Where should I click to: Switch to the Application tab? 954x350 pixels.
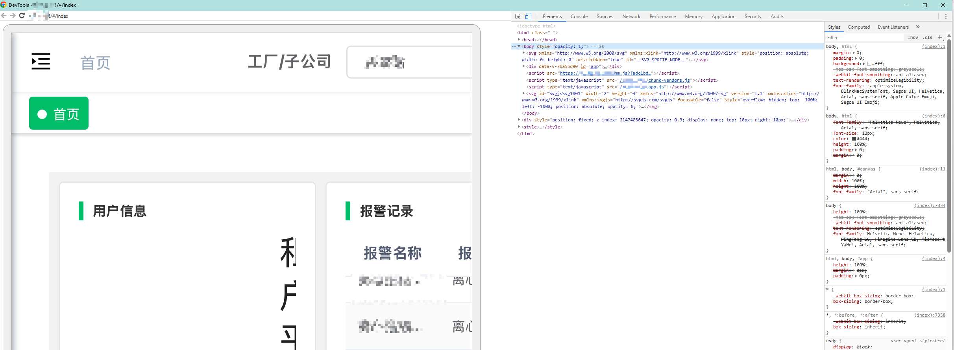pos(723,16)
